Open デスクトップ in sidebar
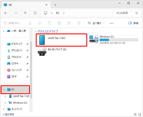 click(15, 44)
